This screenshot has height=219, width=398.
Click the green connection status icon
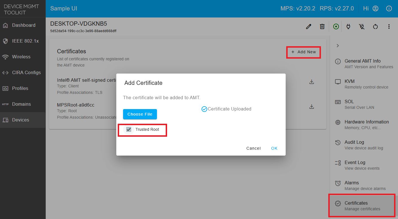(x=336, y=26)
